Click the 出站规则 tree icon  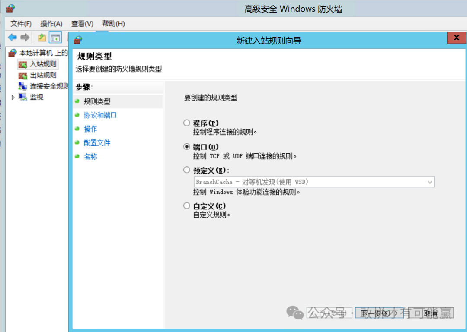tap(22, 75)
